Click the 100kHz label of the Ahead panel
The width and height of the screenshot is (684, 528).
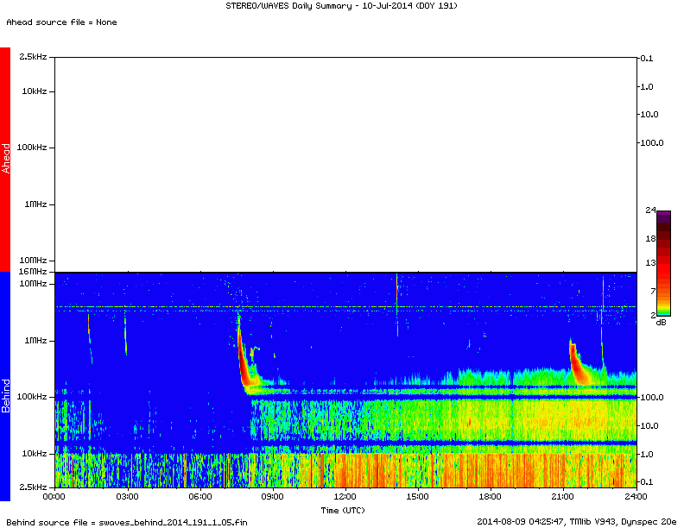[x=32, y=148]
